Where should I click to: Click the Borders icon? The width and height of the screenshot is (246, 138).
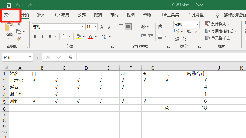(64, 36)
